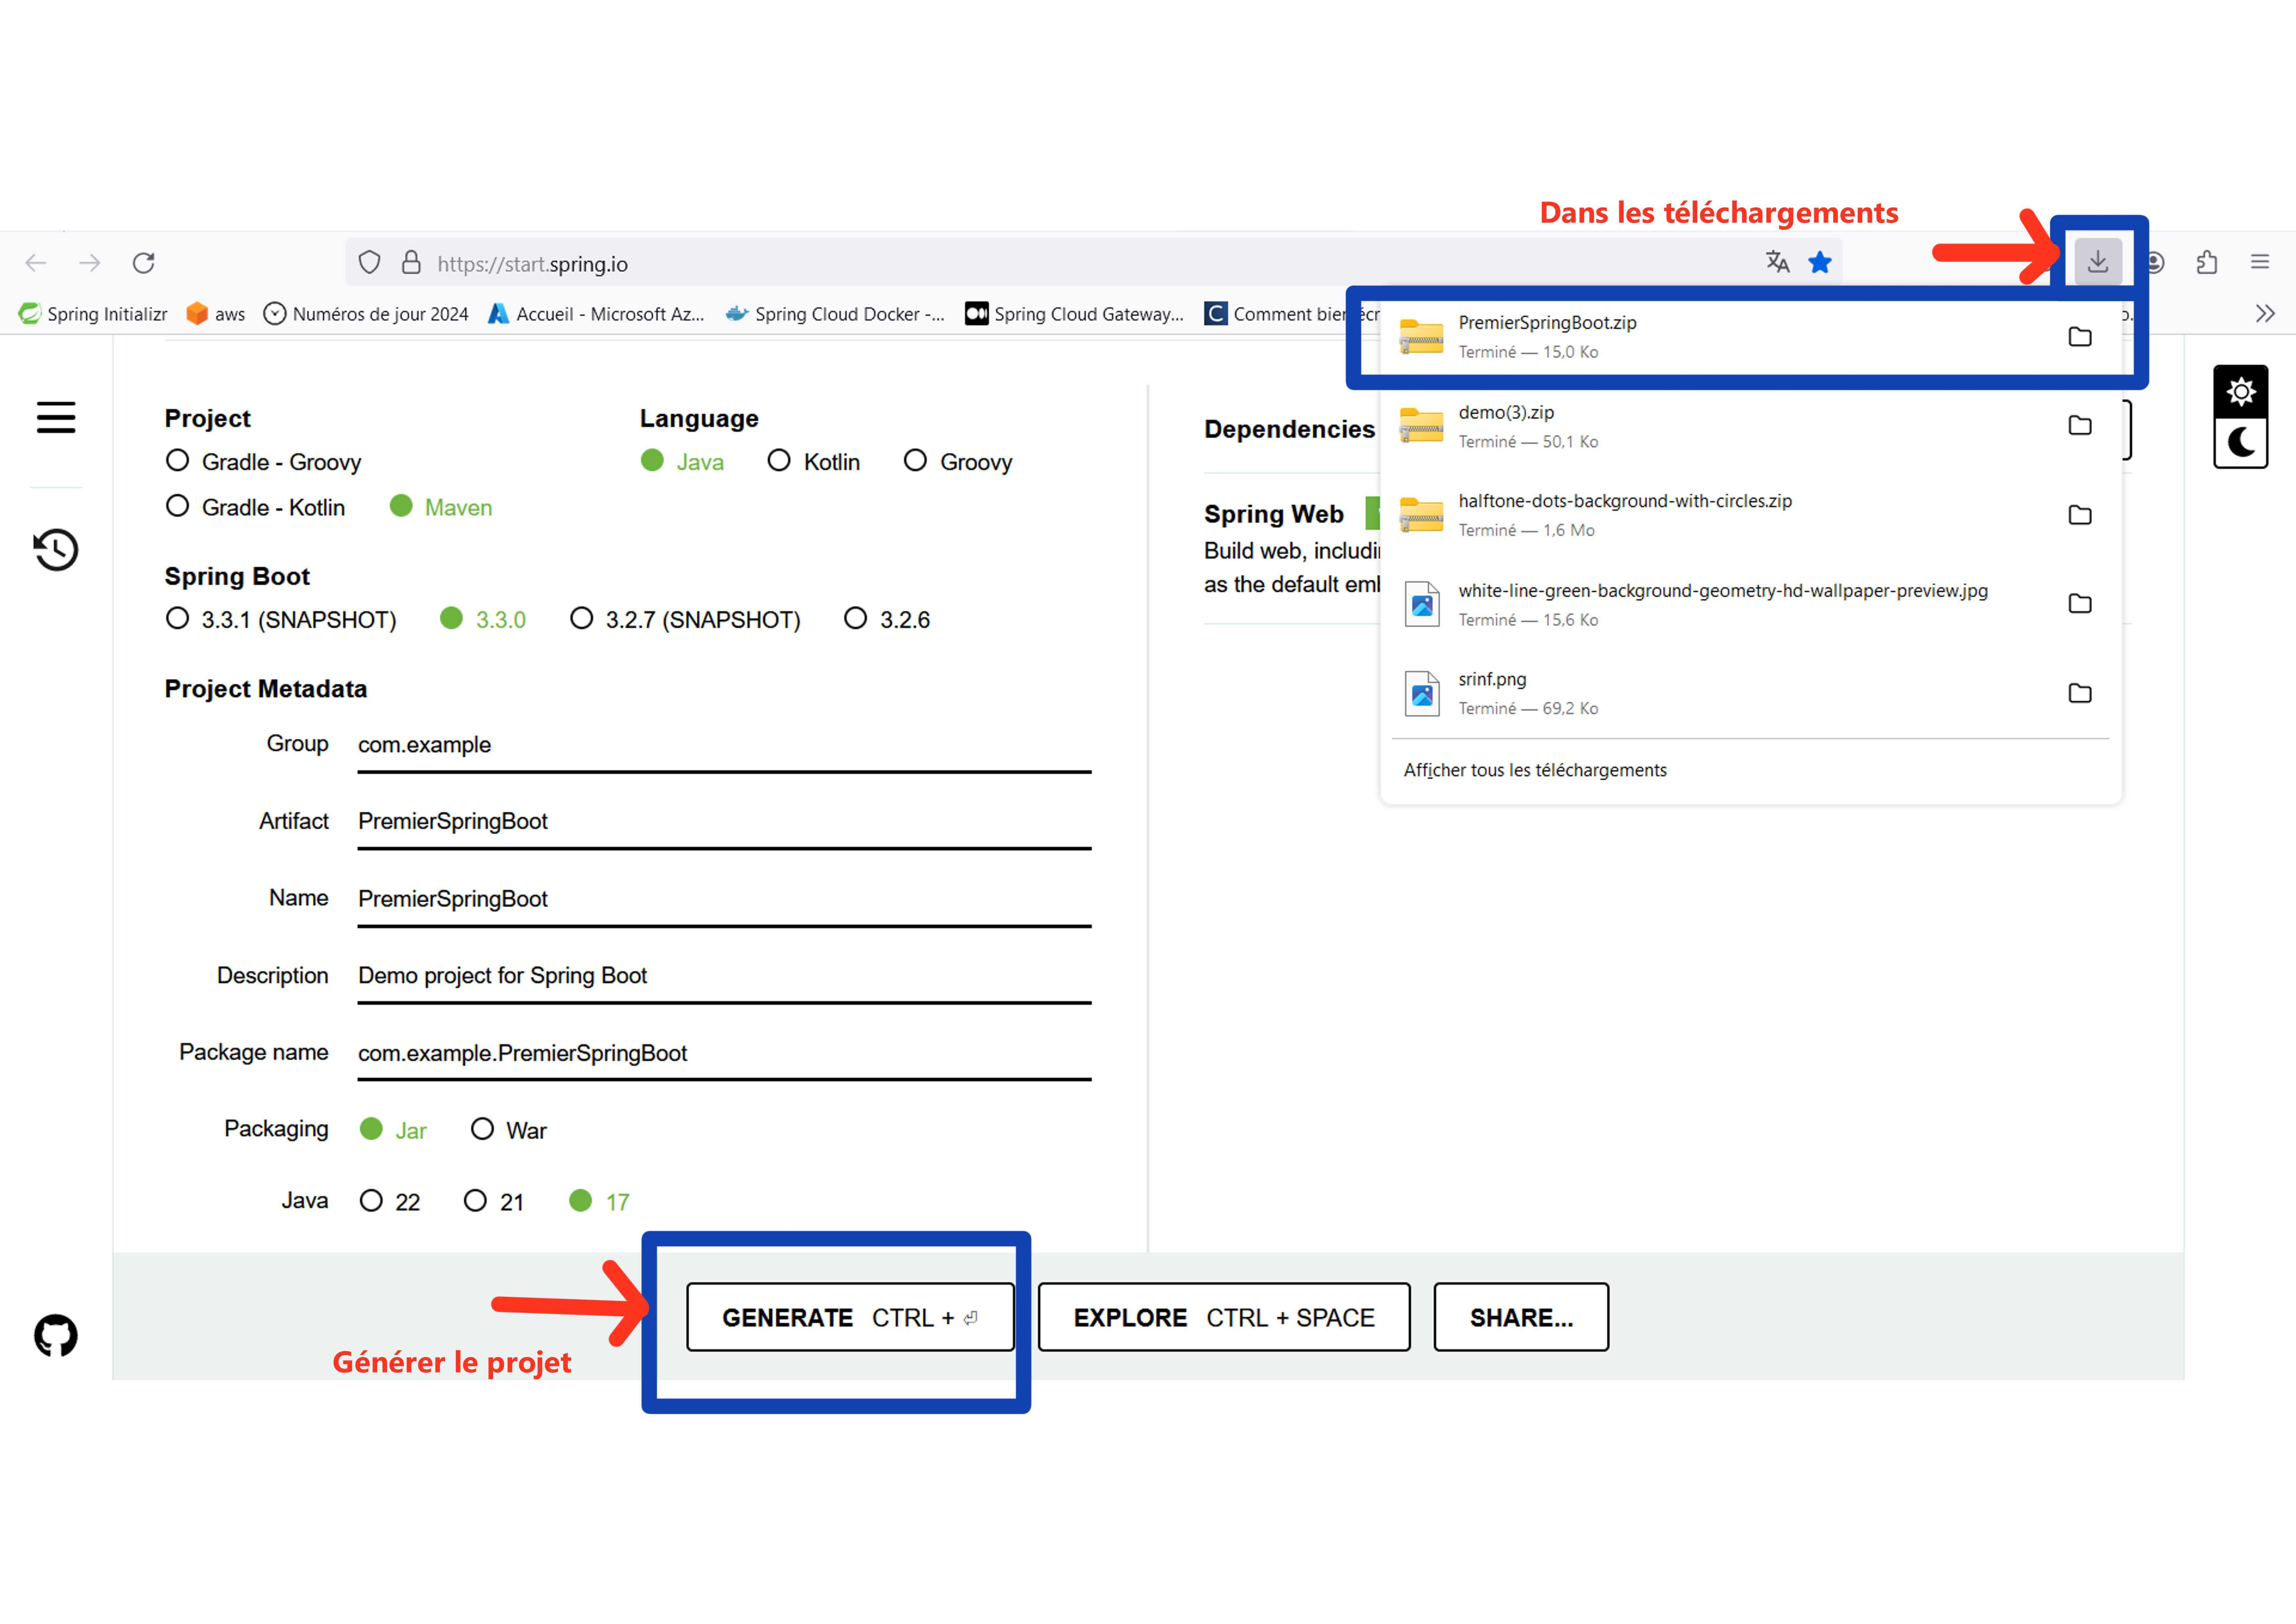Viewport: 2296px width, 1624px height.
Task: Open the Spring Initializr bookmark
Action: (x=93, y=314)
